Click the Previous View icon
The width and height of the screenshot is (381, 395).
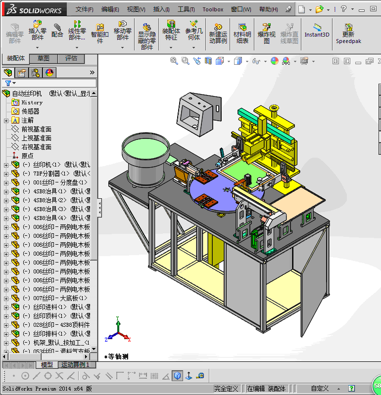196,61
